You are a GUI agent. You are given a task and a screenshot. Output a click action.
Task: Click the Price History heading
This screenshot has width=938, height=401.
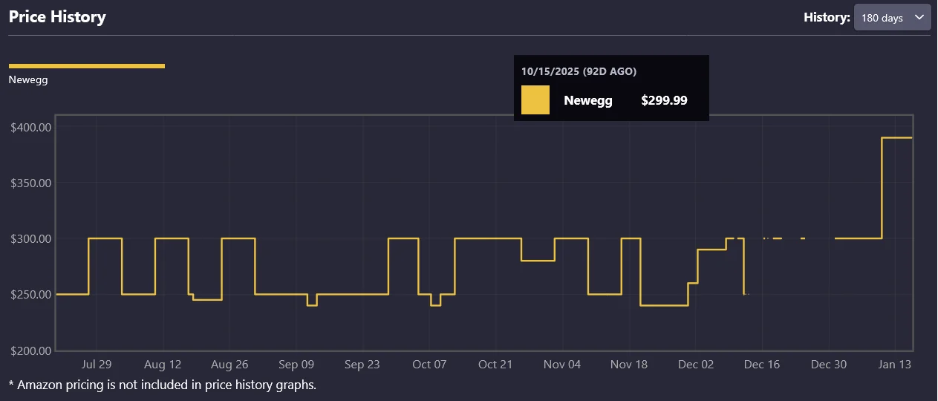click(x=57, y=16)
